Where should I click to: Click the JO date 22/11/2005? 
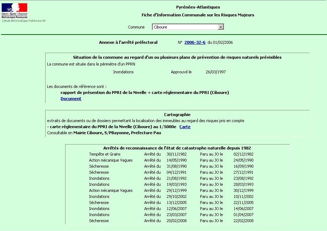click(243, 203)
